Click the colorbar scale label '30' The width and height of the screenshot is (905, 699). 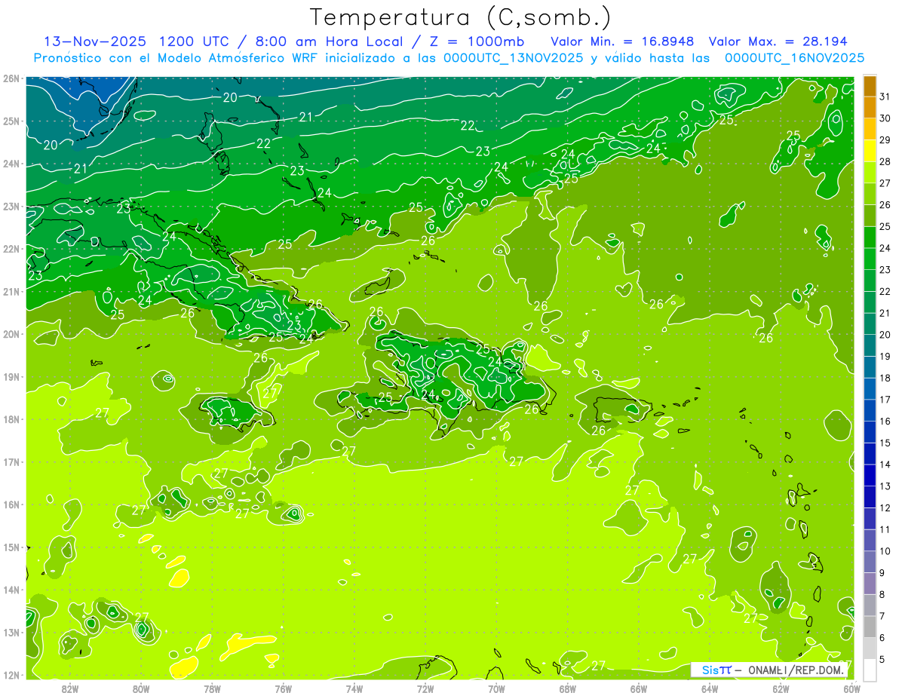pyautogui.click(x=885, y=118)
